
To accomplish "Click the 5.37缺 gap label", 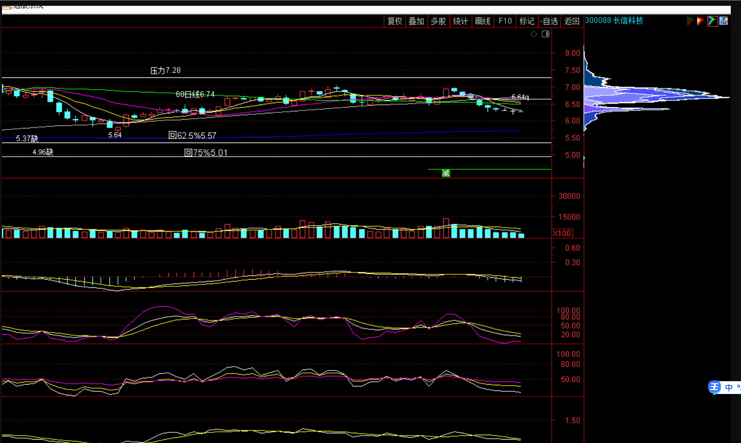I will pos(27,139).
